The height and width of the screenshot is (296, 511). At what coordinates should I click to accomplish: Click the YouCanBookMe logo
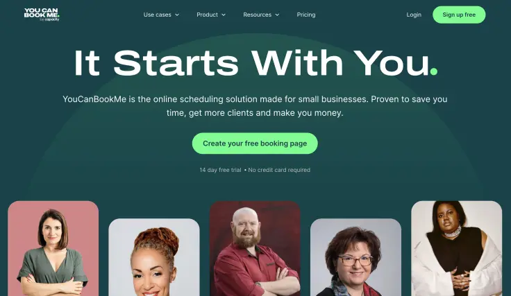[x=42, y=15]
